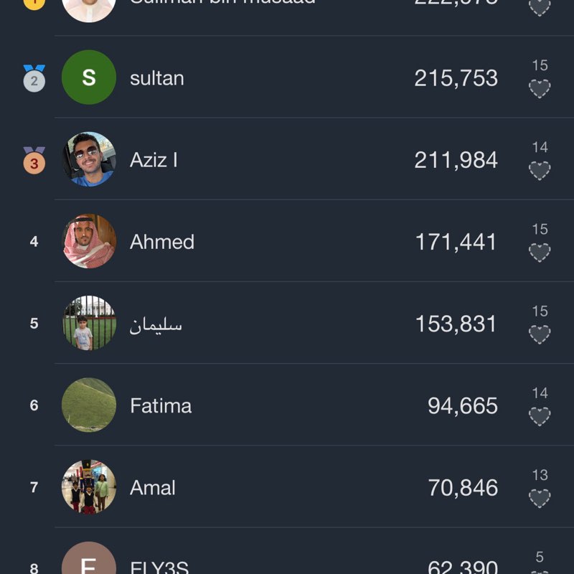Open سليمان's profile photo
The image size is (574, 574).
click(x=89, y=323)
